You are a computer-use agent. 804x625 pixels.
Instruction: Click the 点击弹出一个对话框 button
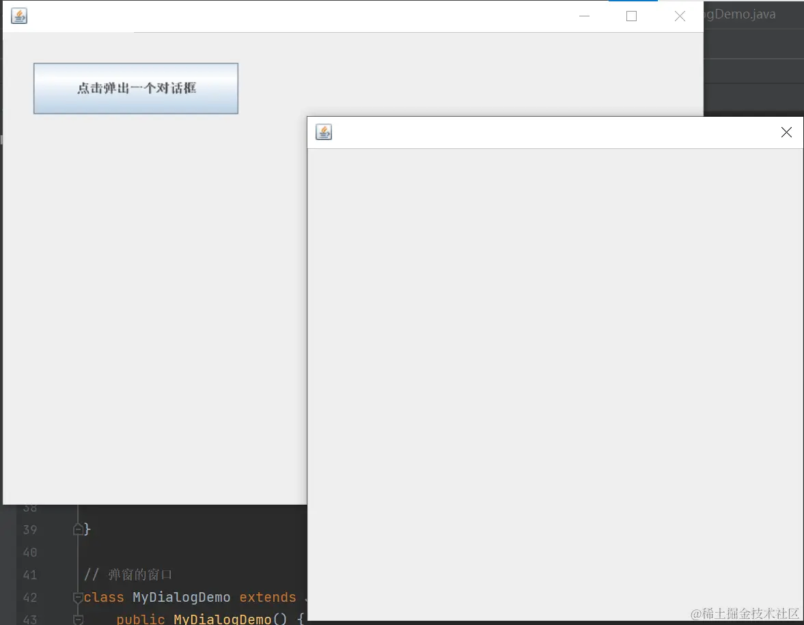point(136,88)
